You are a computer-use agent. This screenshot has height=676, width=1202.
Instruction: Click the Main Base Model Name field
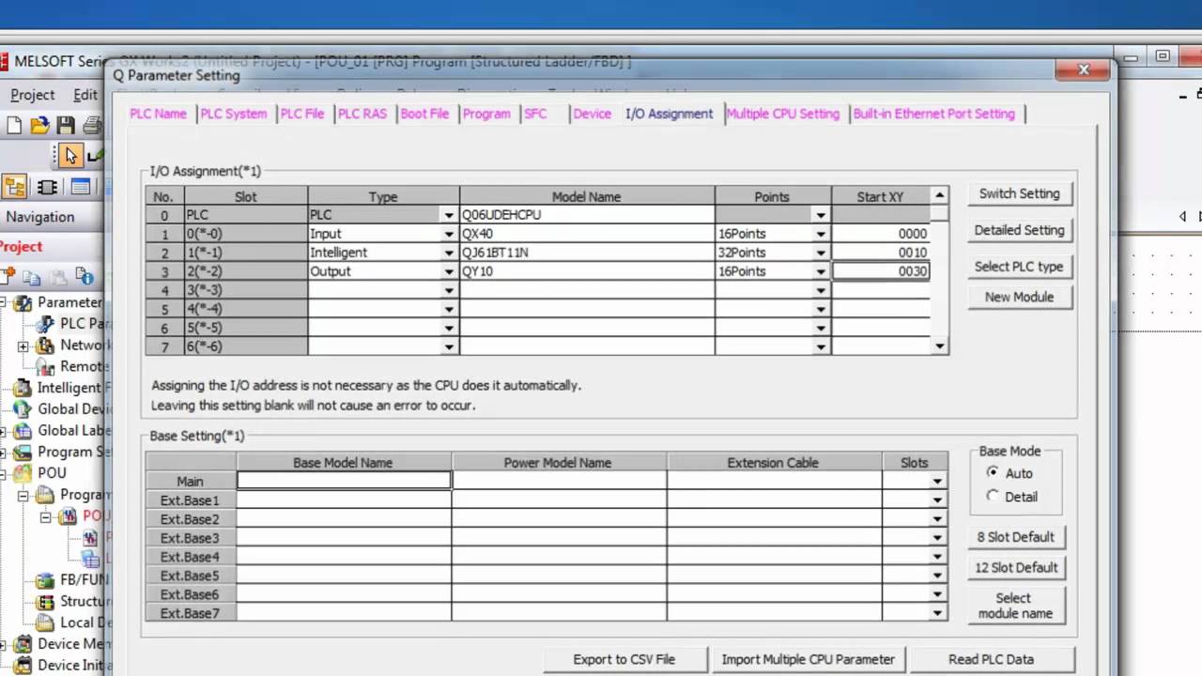click(344, 481)
